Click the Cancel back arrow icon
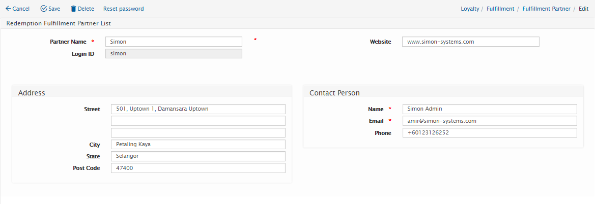This screenshot has width=595, height=204. (8, 9)
